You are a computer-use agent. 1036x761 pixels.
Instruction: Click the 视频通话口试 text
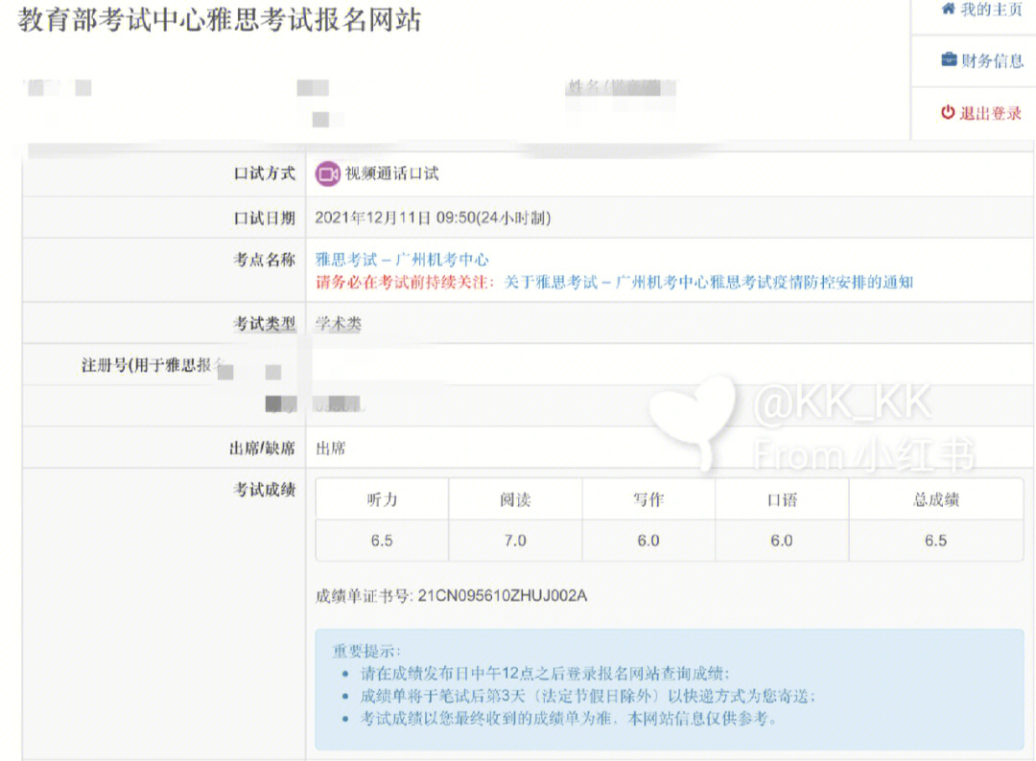[391, 173]
